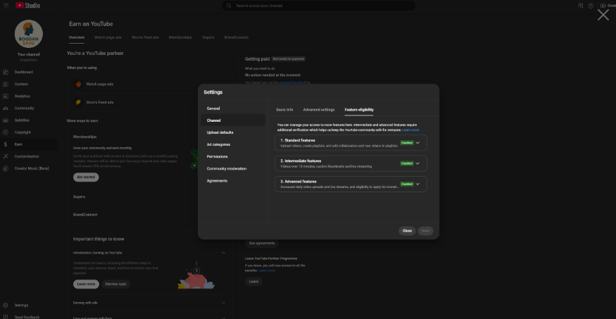Click the Send feedback icon in sidebar

pyautogui.click(x=6, y=317)
